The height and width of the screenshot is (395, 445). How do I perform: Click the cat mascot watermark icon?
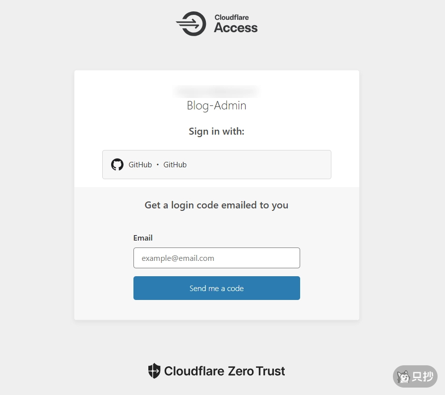click(404, 377)
